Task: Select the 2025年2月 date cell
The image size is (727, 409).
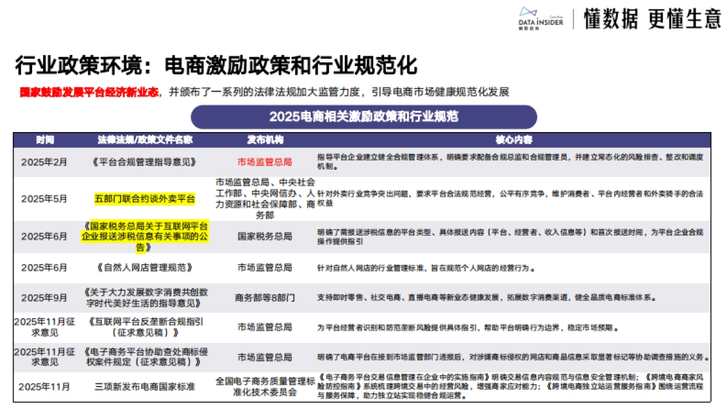Action: pyautogui.click(x=44, y=162)
